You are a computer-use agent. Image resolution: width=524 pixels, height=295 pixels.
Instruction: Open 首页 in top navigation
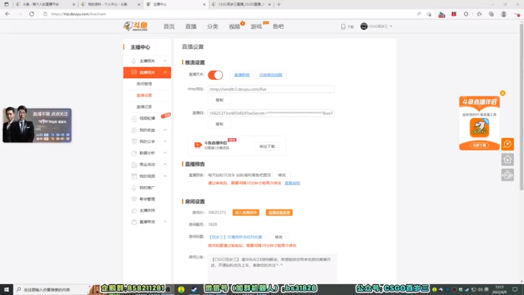[x=169, y=26]
